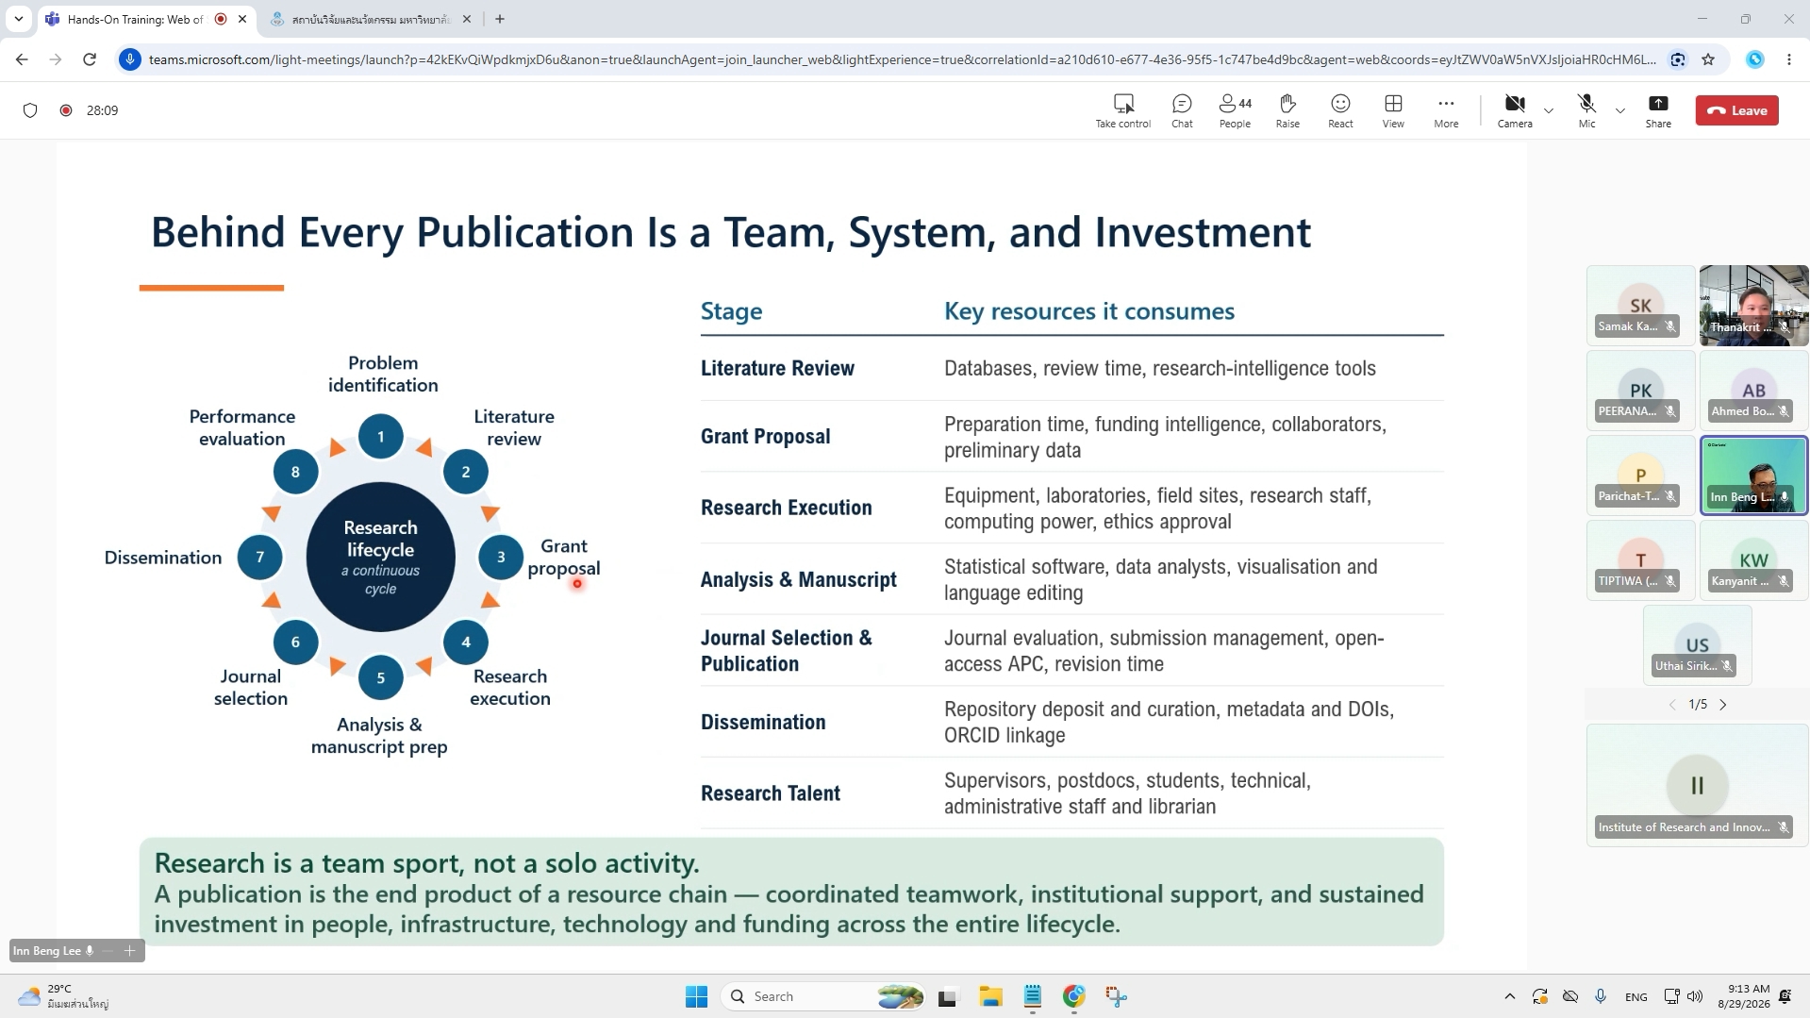Select the Parichat-T... participant tile
This screenshot has width=1810, height=1018.
coord(1641,475)
